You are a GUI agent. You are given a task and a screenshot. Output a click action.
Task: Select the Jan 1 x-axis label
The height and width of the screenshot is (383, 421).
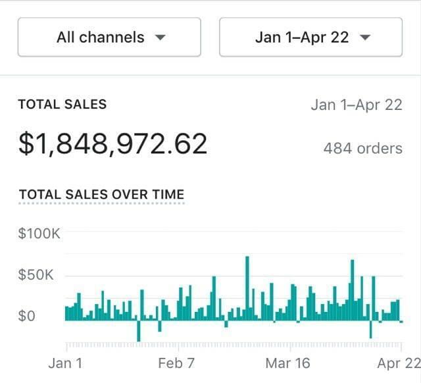click(x=65, y=363)
